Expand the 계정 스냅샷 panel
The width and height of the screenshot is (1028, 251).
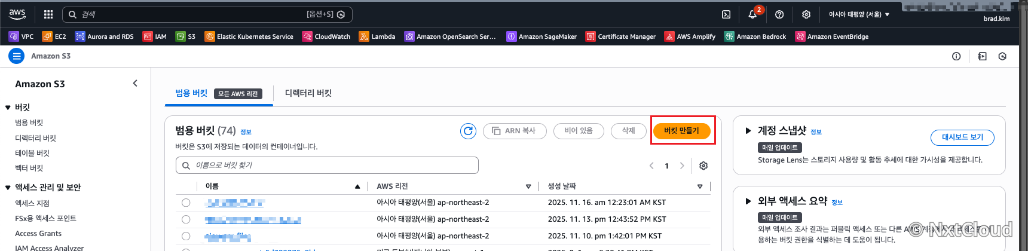coord(748,130)
